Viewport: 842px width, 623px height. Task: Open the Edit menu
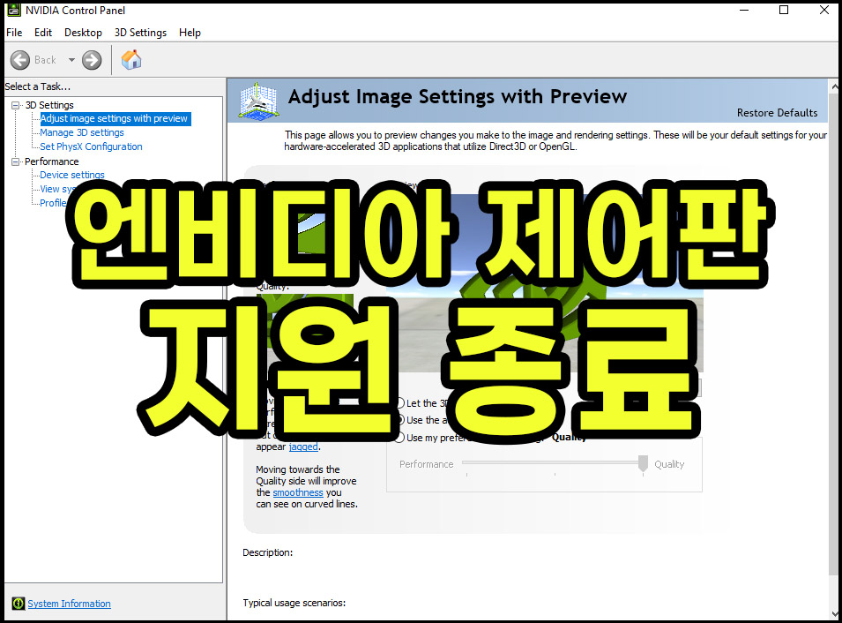(x=43, y=33)
